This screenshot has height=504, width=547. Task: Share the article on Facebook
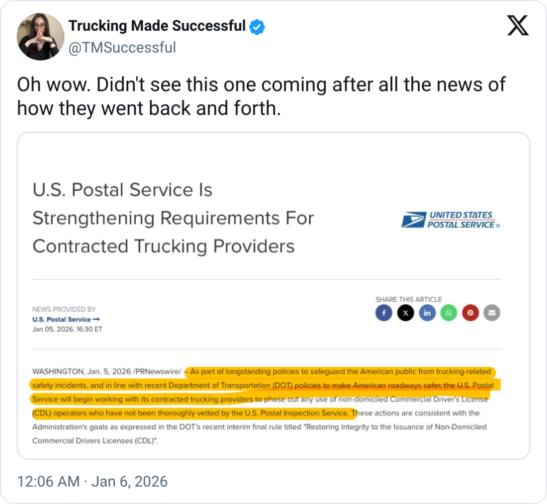coord(384,313)
